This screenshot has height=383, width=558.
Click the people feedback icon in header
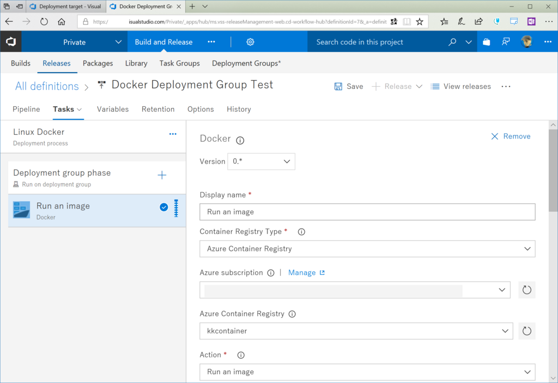[505, 42]
